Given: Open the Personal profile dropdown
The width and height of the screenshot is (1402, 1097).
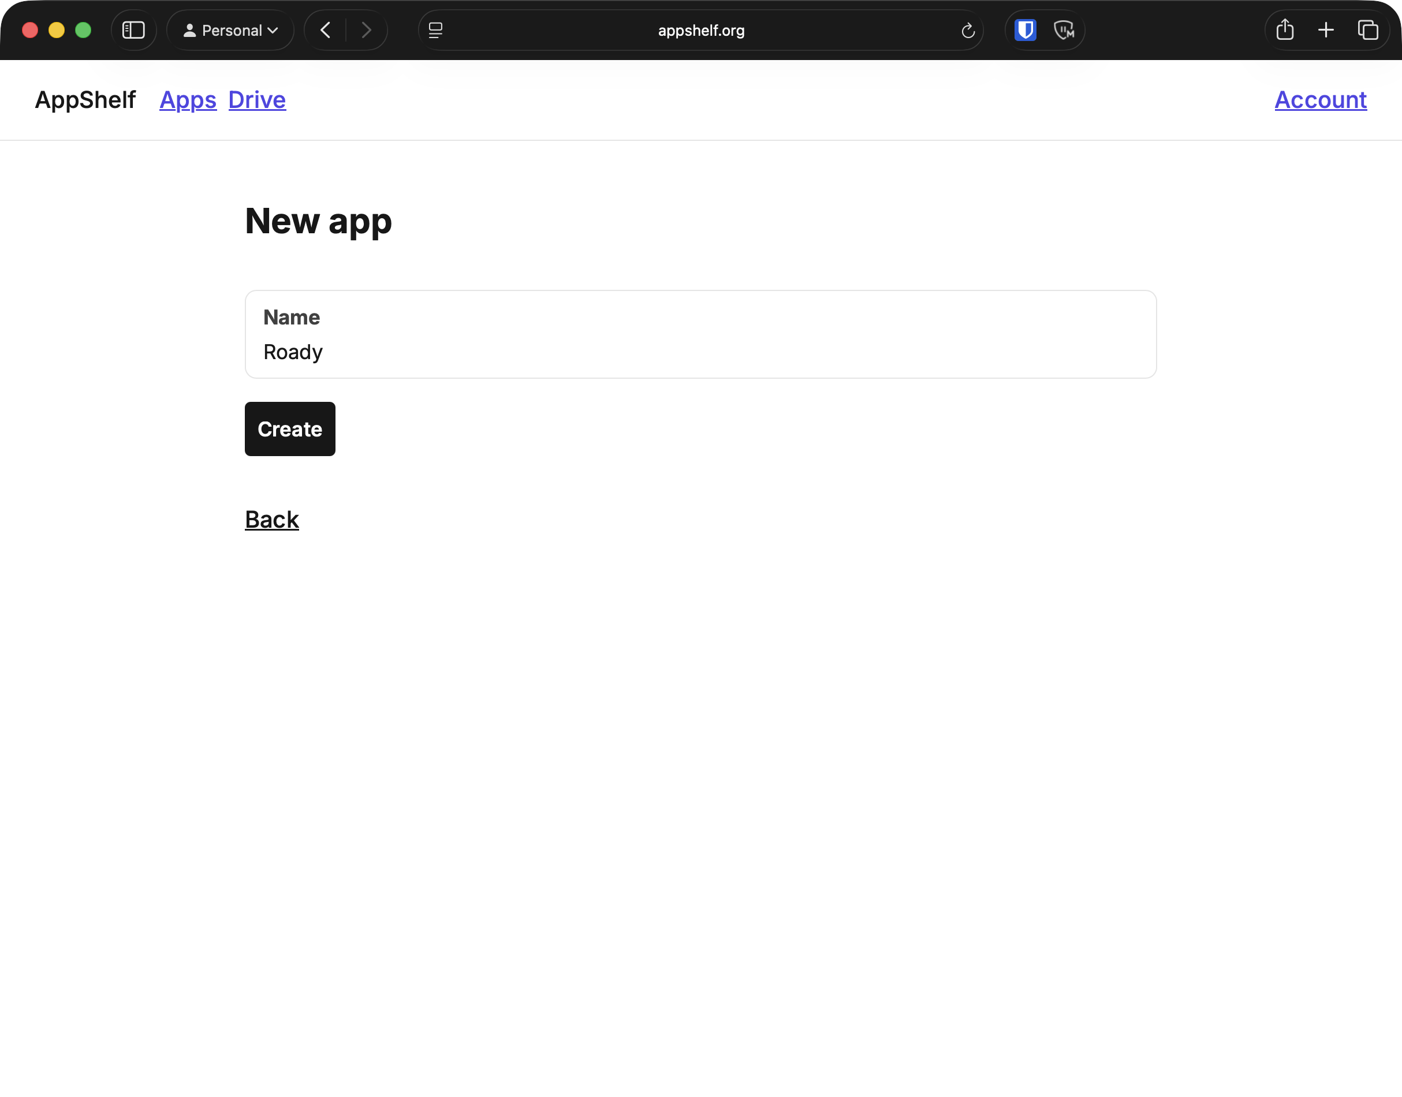Looking at the screenshot, I should coord(230,30).
